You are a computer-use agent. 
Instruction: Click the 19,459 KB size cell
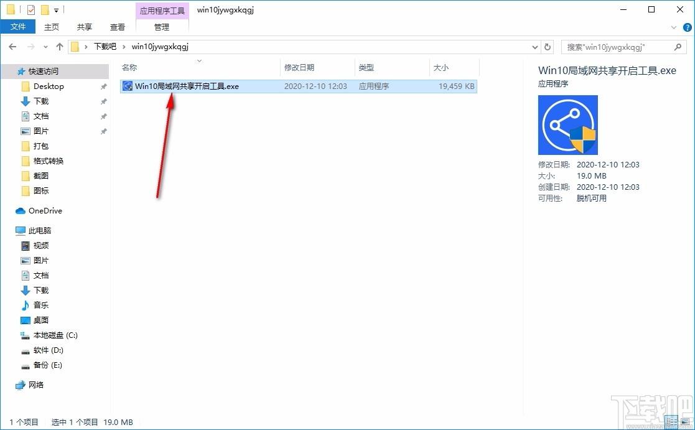(x=457, y=86)
